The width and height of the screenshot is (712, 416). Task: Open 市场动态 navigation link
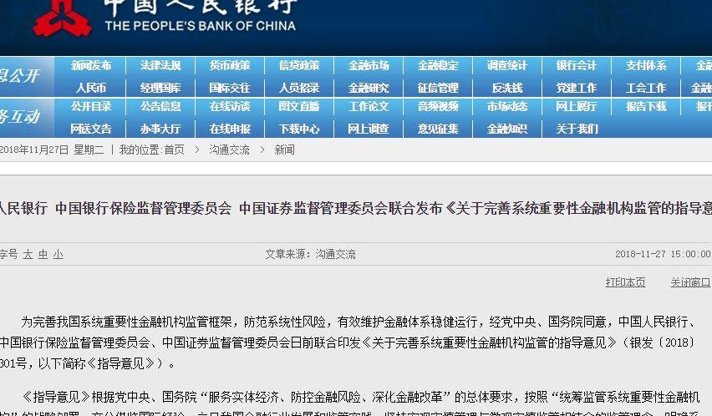coord(507,107)
